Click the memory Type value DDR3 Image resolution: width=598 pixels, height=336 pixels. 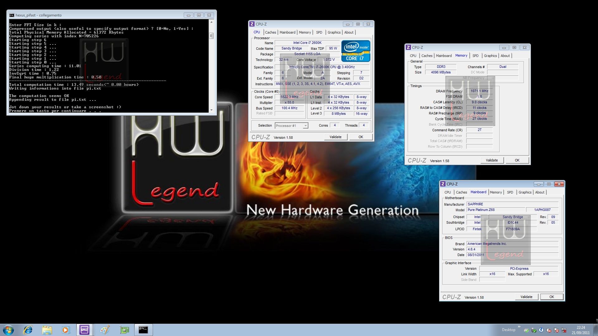tap(441, 67)
